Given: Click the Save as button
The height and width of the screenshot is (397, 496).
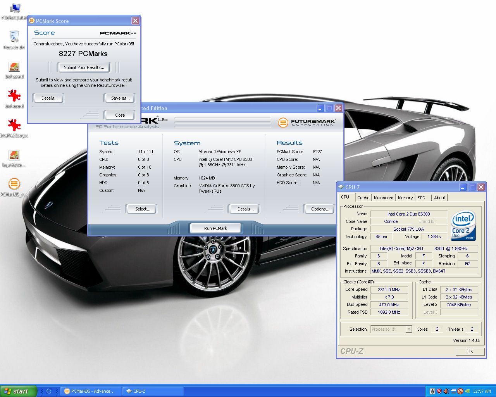Looking at the screenshot, I should [x=120, y=98].
